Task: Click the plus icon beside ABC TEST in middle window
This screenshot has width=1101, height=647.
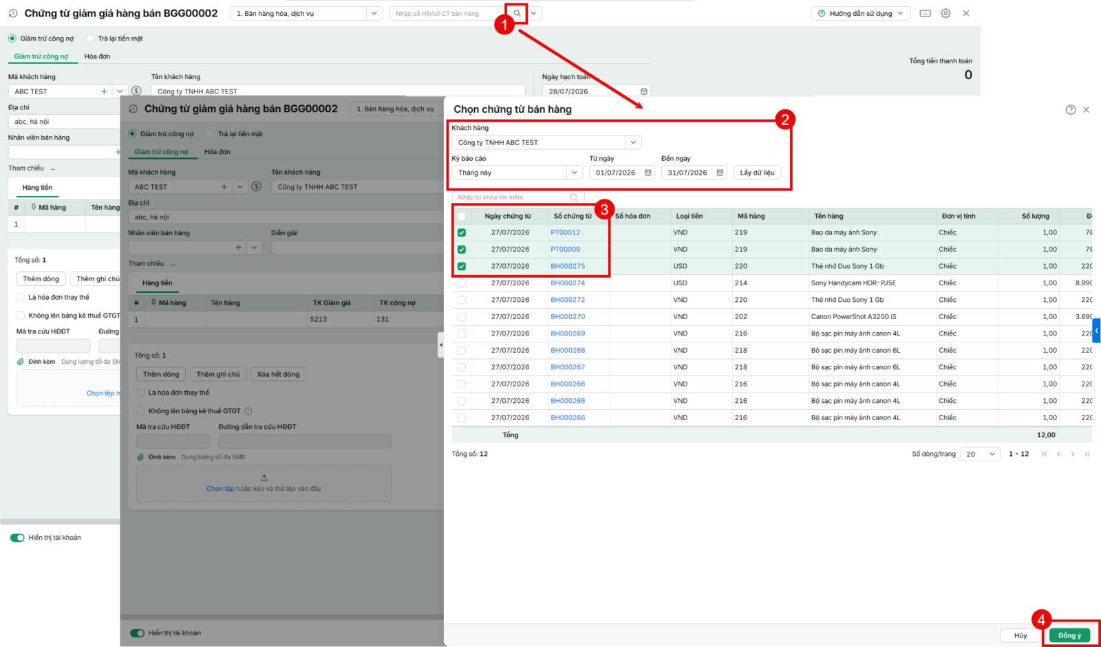Action: click(x=224, y=187)
